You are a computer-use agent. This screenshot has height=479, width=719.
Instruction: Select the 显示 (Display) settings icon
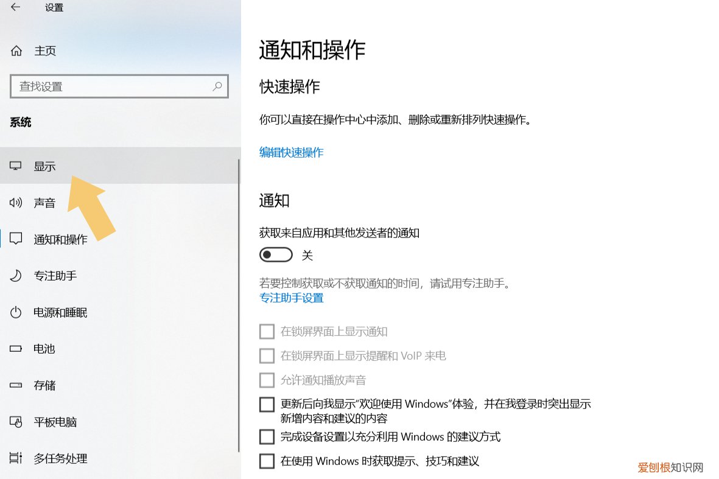15,166
